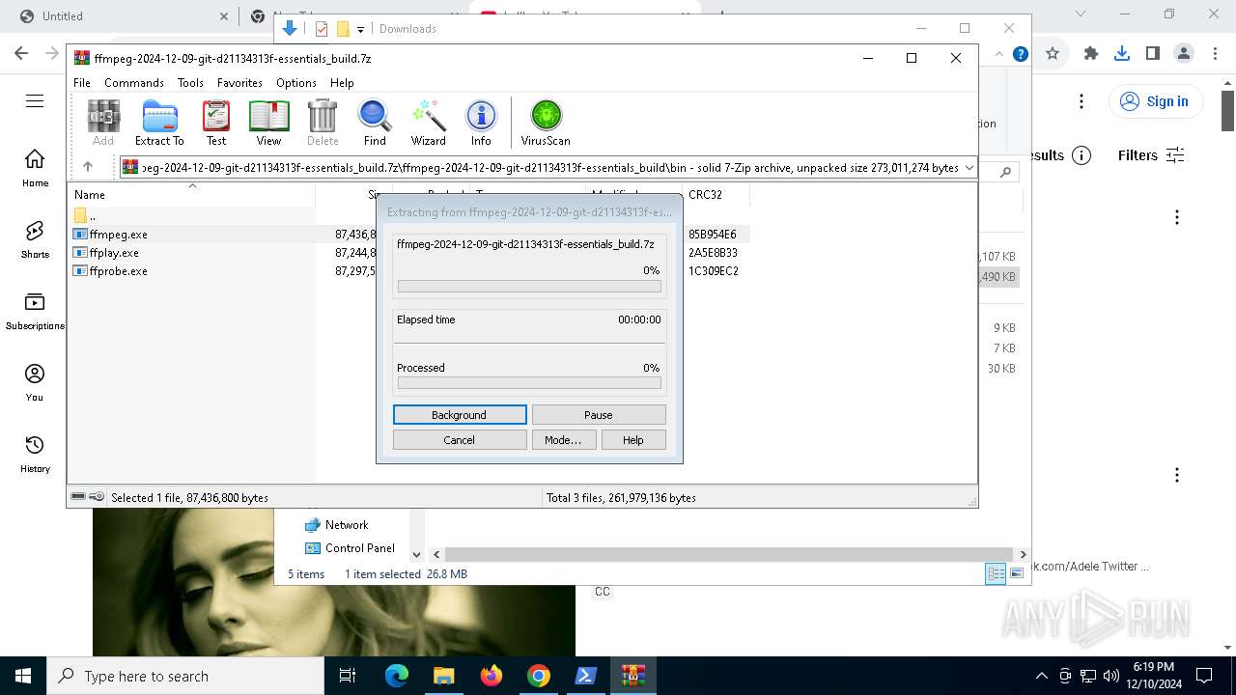
Task: Open the notification center icon
Action: [x=1204, y=676]
